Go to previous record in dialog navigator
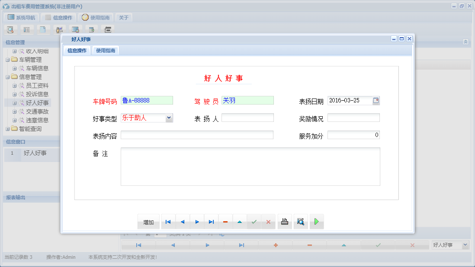 click(183, 222)
